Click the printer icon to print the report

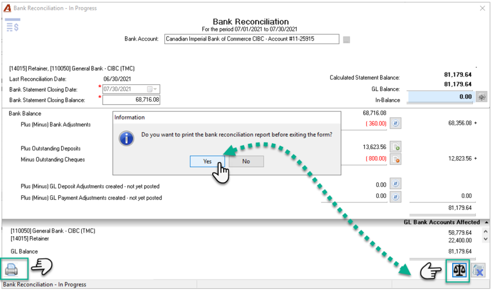pyautogui.click(x=11, y=269)
